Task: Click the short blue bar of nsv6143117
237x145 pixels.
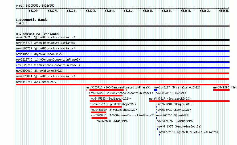Action: coord(156,90)
